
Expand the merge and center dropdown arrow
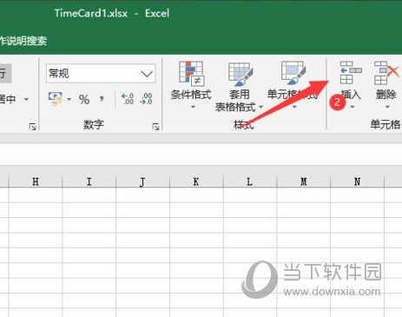tap(26, 99)
